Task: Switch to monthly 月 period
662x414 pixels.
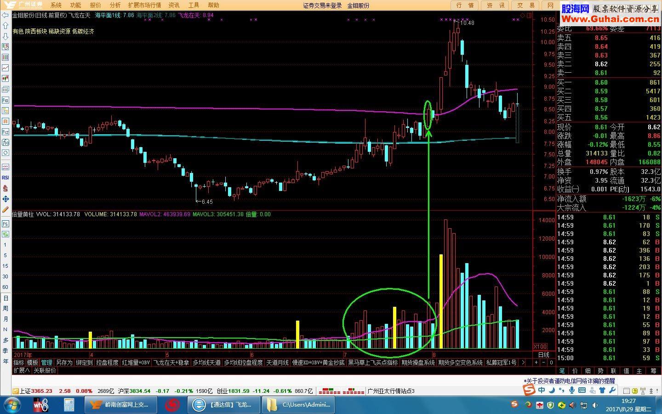Action: pos(6,319)
